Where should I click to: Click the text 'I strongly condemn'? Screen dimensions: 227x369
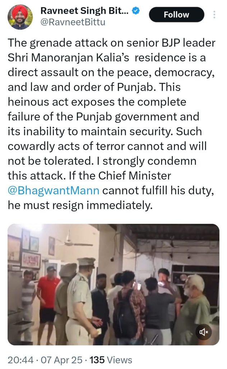(146, 161)
